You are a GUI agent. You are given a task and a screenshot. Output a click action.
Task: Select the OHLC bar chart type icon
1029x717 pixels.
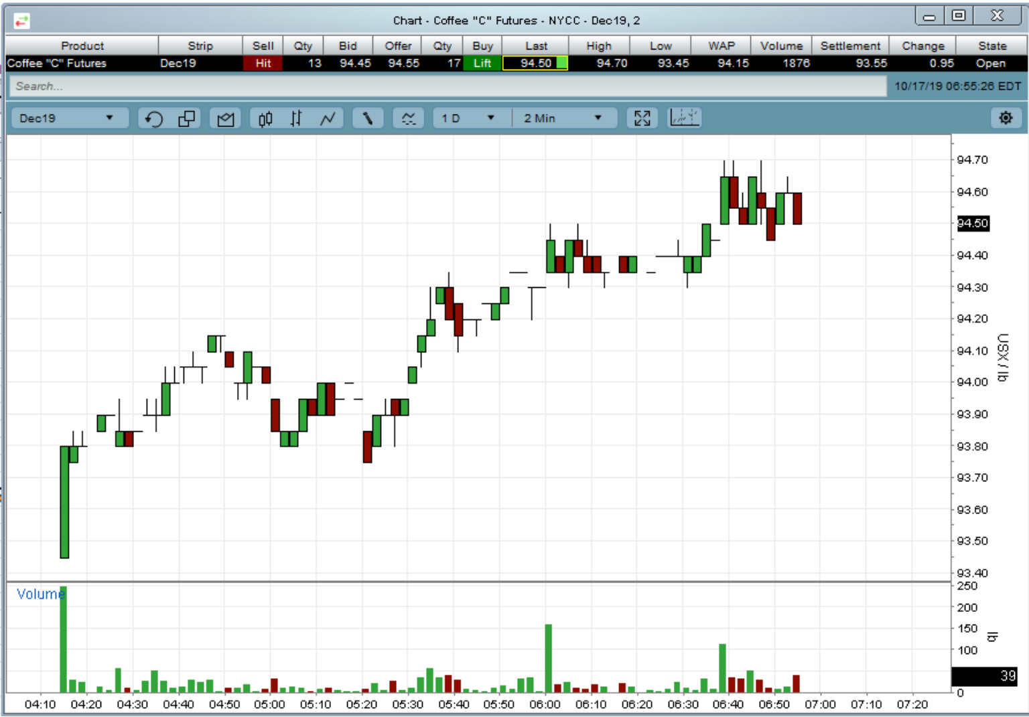point(296,118)
